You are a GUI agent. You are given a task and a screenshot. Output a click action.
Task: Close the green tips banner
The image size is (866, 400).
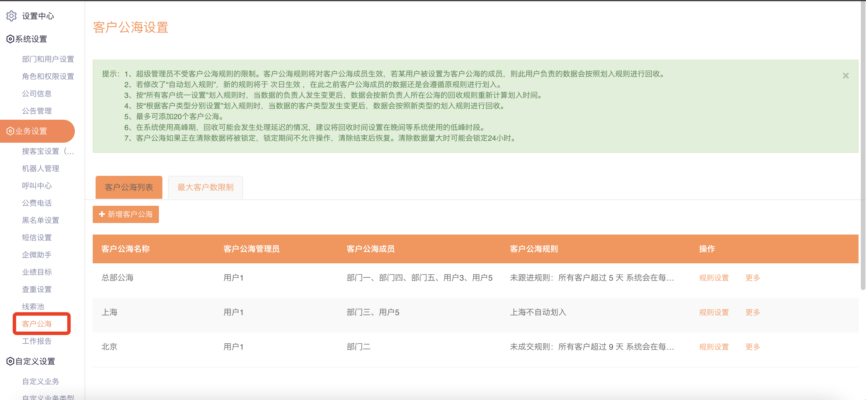coord(846,76)
